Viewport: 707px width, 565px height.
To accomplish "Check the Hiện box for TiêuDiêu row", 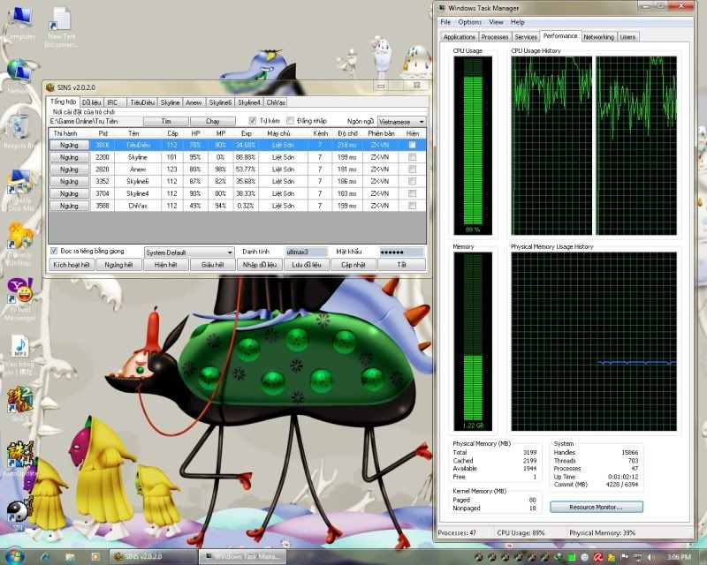I will point(412,145).
